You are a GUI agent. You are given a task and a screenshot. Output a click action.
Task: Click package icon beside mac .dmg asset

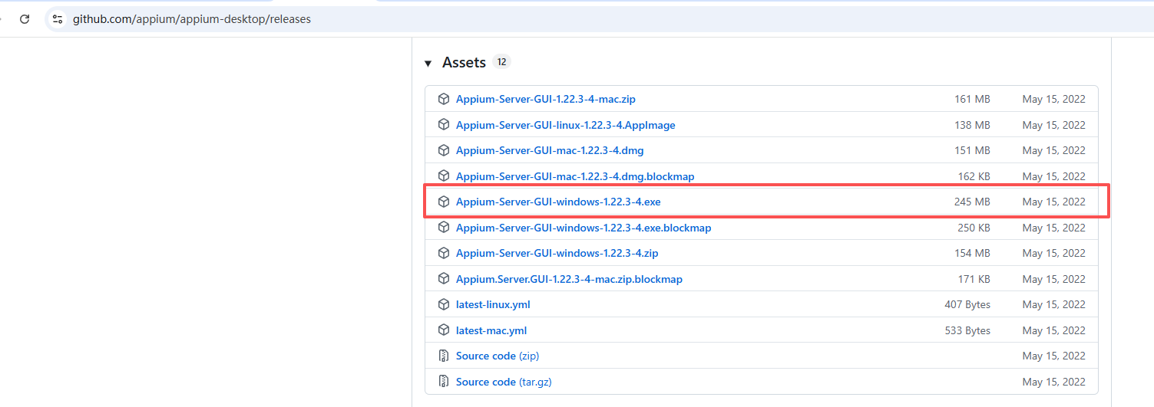point(443,150)
